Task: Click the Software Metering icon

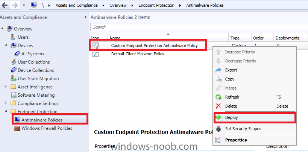Action: tap(14, 95)
